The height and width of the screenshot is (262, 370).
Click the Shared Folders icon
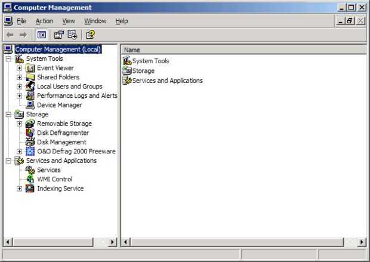click(30, 78)
